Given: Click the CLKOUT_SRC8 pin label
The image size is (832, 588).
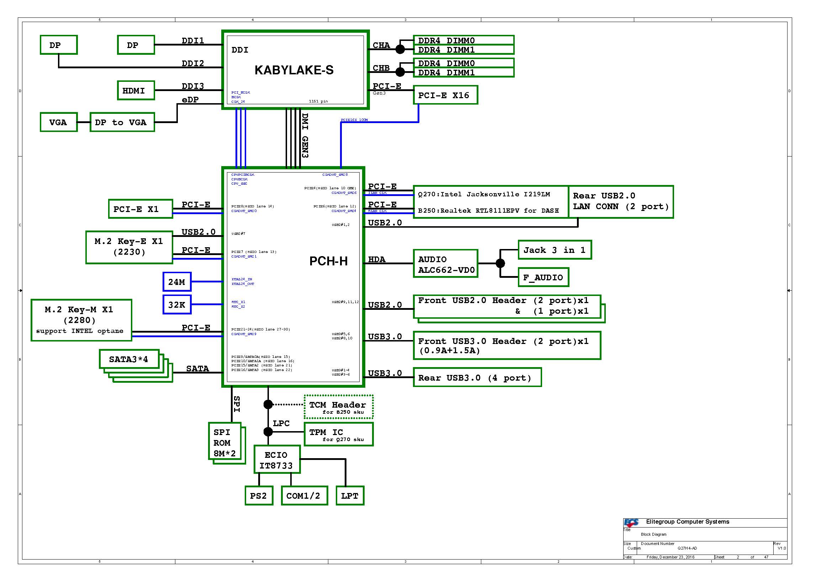Looking at the screenshot, I should [x=335, y=175].
